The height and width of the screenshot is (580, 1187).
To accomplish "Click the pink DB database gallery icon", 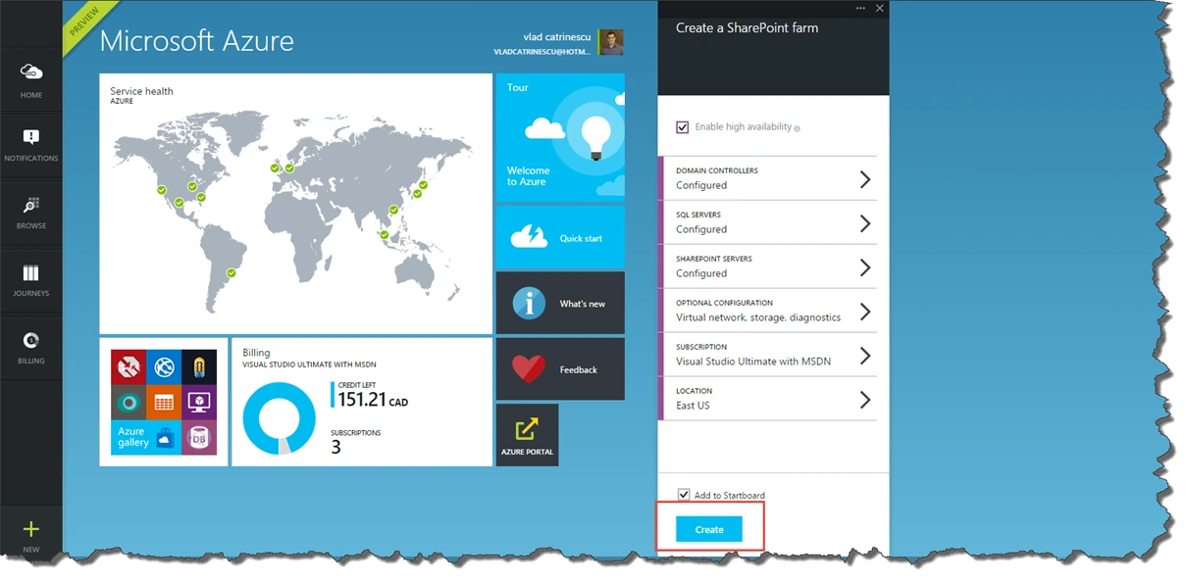I will point(199,437).
